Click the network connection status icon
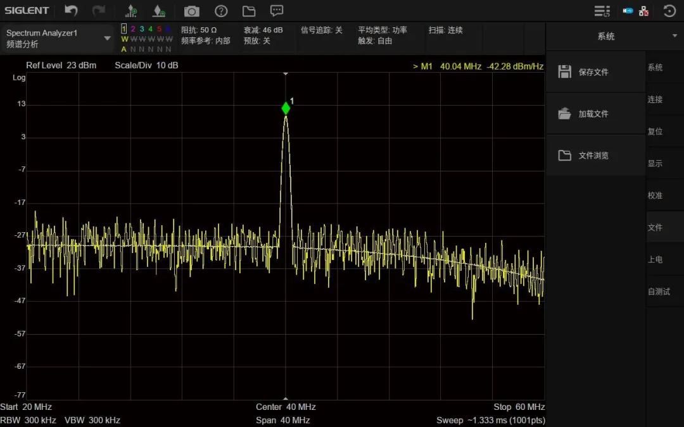Image resolution: width=684 pixels, height=427 pixels. tap(643, 11)
